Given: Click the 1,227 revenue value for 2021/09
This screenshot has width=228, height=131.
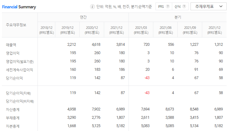Looking at the screenshot, I should pos(194,44).
